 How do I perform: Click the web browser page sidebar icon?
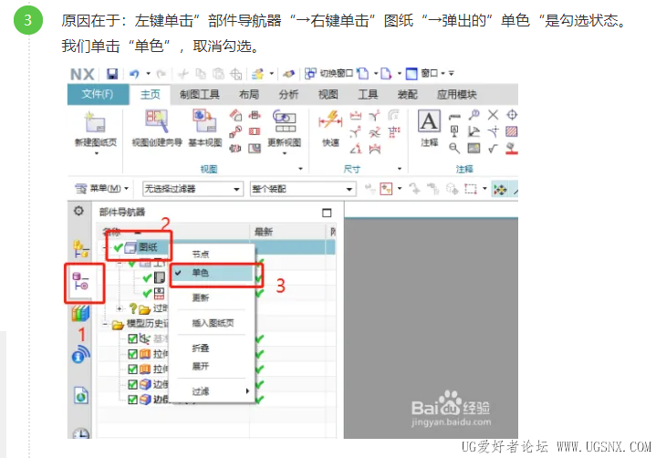coord(80,395)
